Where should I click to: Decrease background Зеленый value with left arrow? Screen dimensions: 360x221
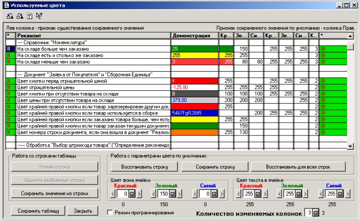coord(154,194)
